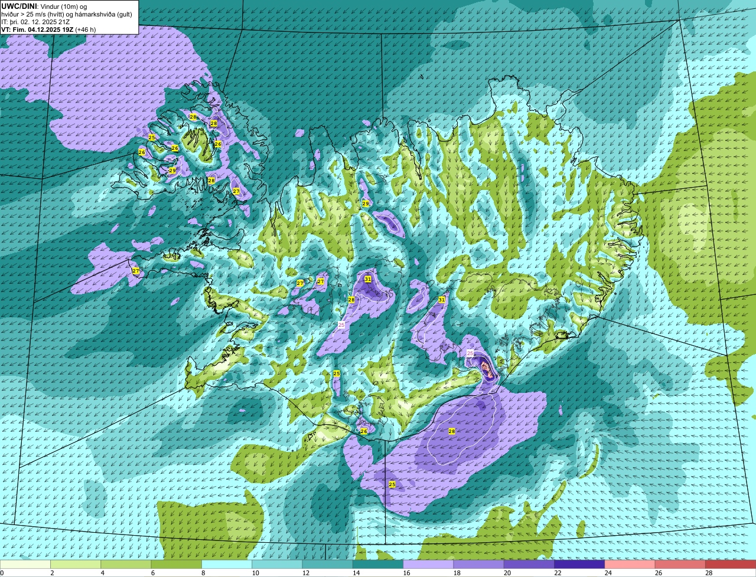756x577 pixels.
Task: Pick the 20–22 m/s violet legend swatch
Action: coord(529,565)
